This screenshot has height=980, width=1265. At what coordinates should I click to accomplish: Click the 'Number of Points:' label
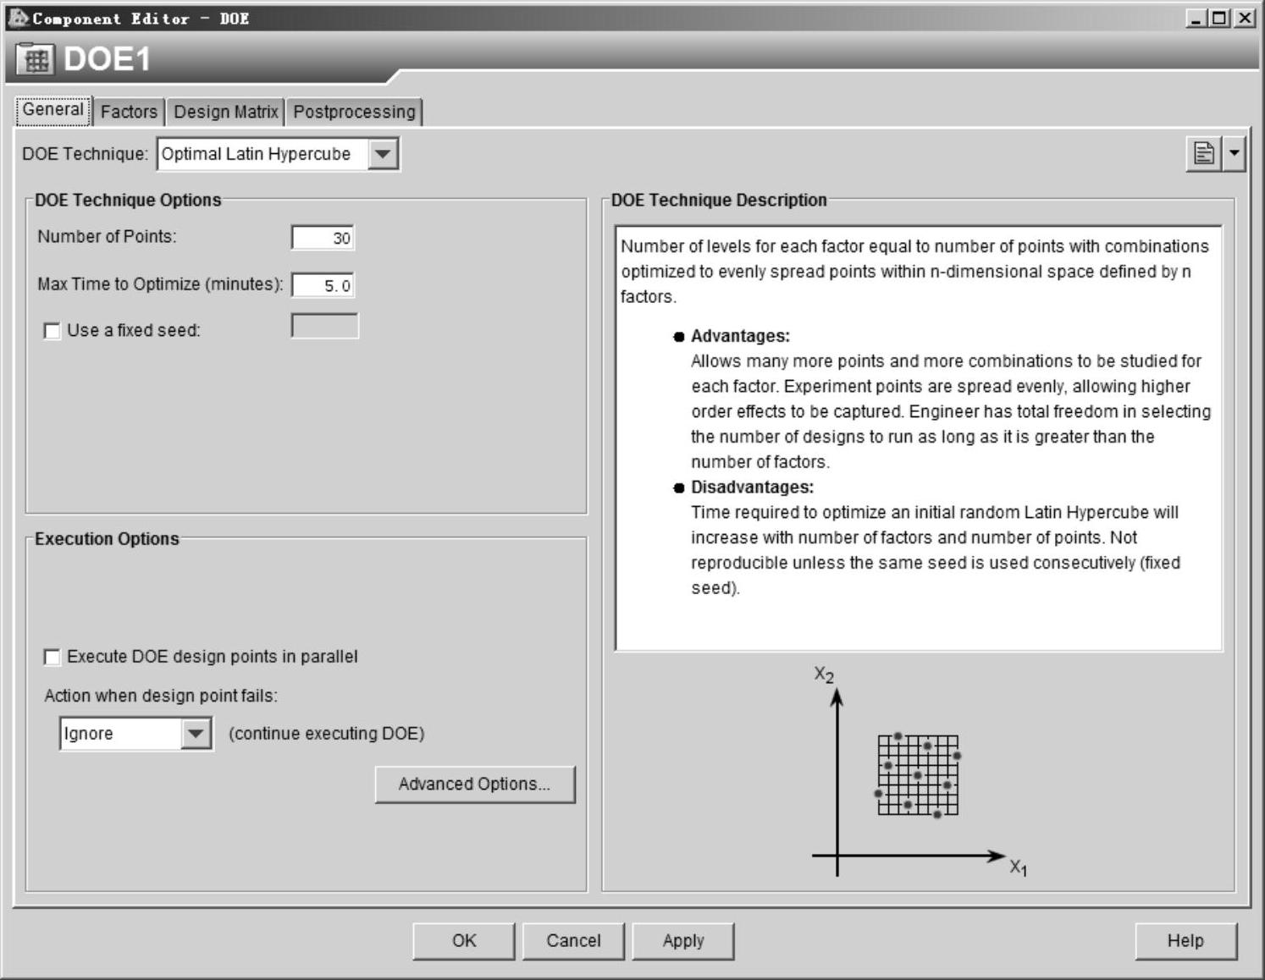pos(107,237)
